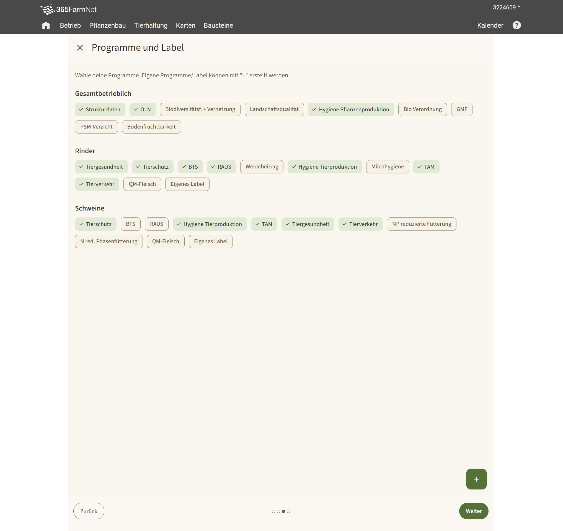
Task: Open the Kalender link
Action: coord(490,25)
